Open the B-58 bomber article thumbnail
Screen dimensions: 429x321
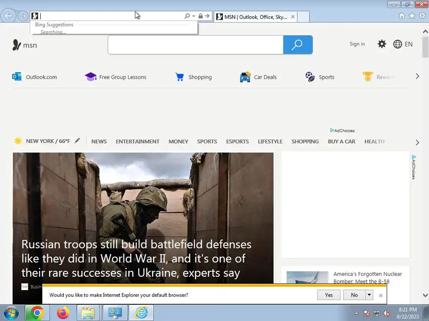click(307, 277)
